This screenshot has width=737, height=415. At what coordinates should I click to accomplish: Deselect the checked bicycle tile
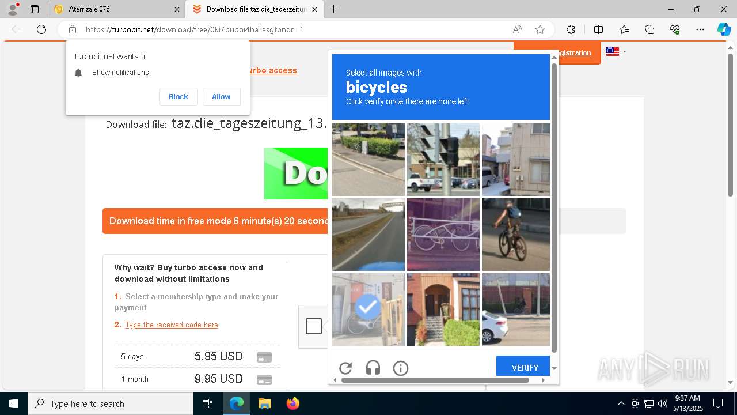click(368, 310)
